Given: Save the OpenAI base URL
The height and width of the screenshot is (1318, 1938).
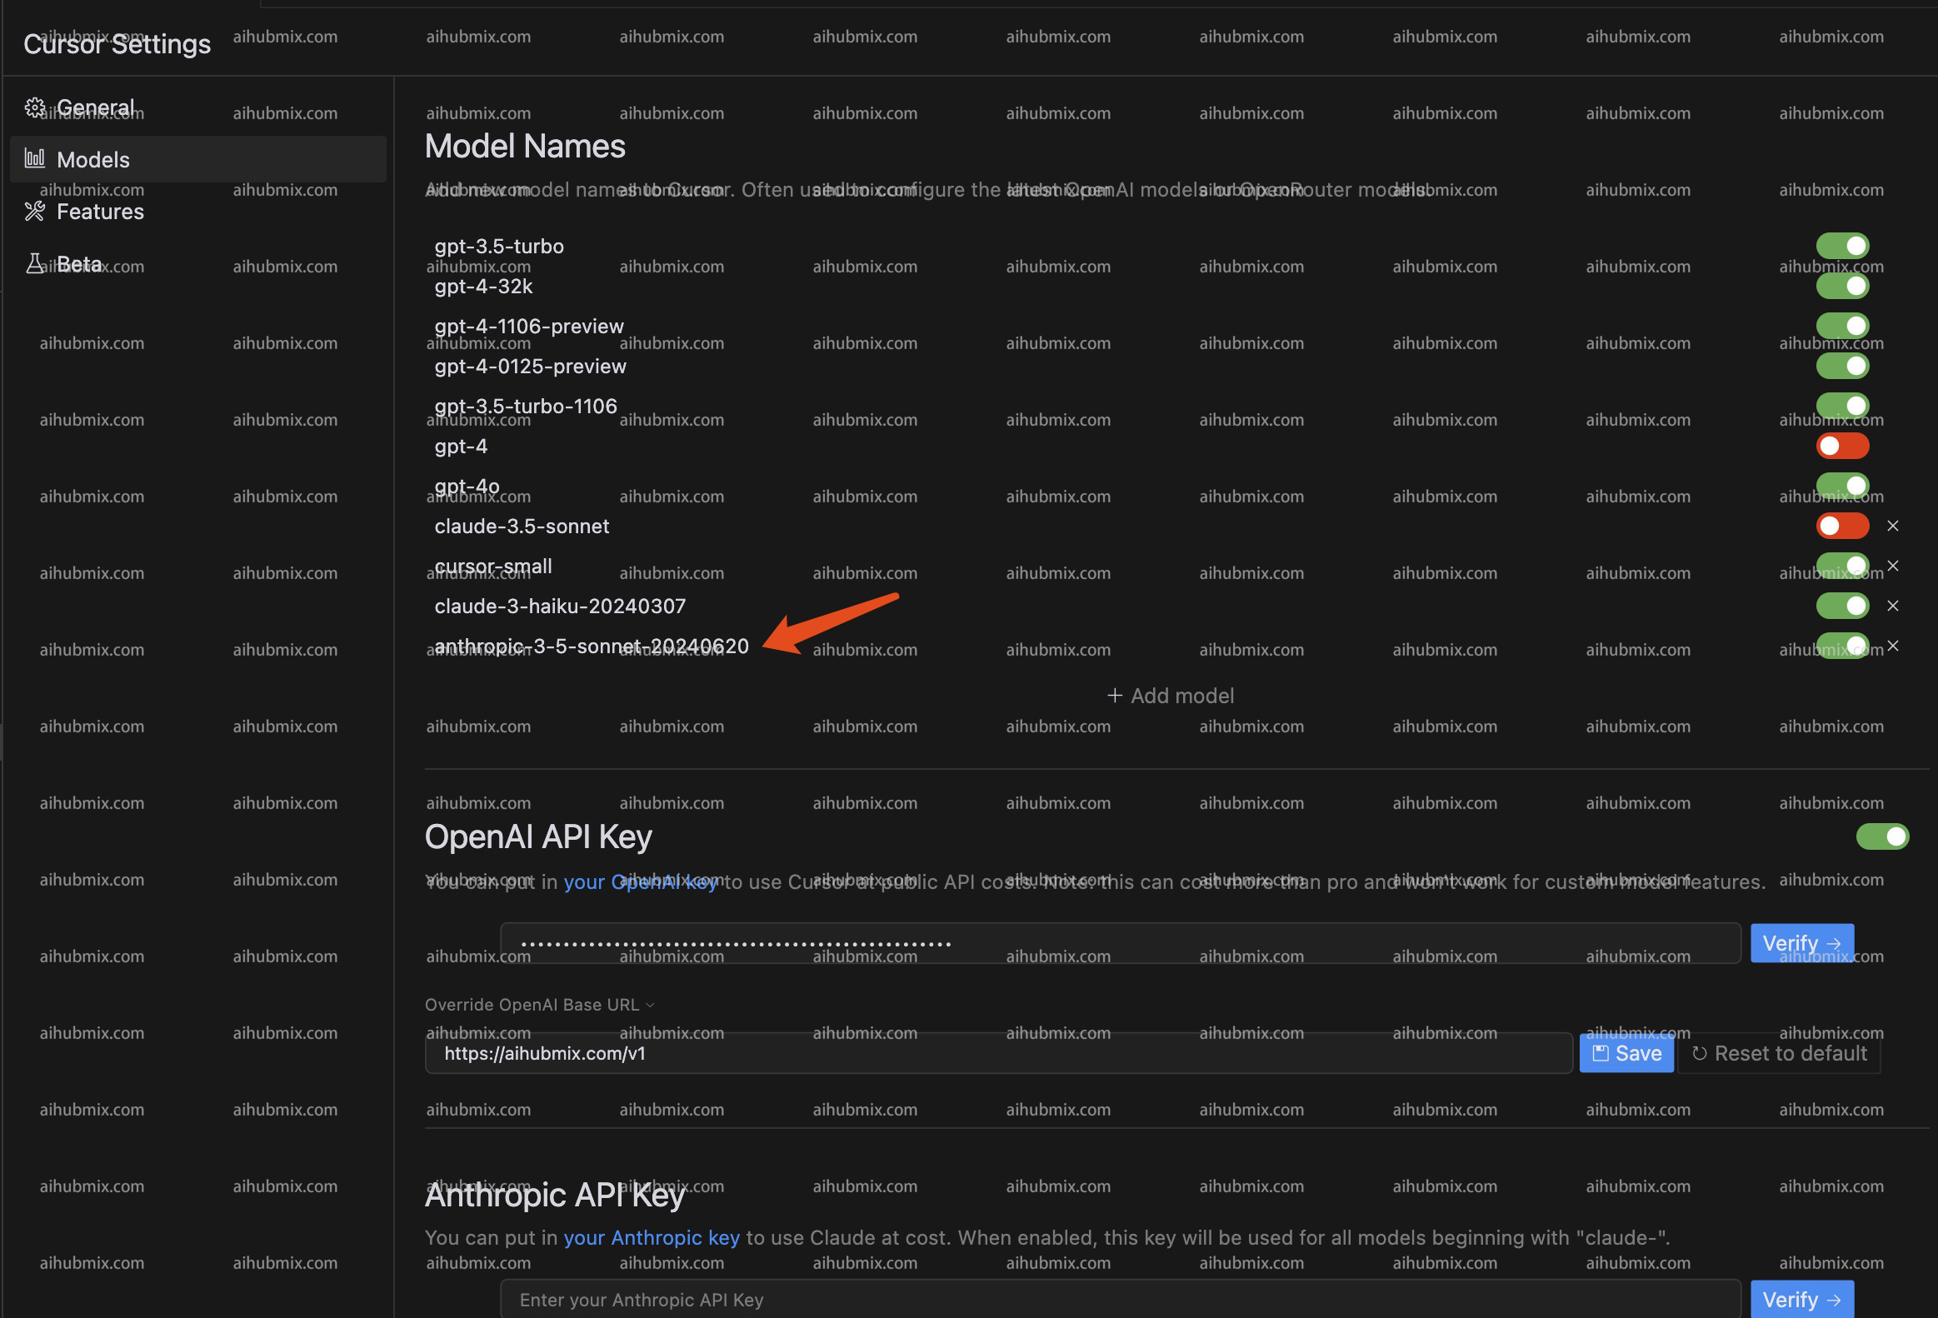Looking at the screenshot, I should tap(1626, 1053).
